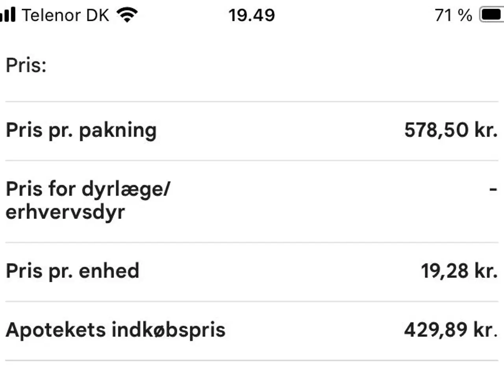Screen dimensions: 504x378
Task: Click divider line above "Pris pr. enhed" row
Action: click(252, 243)
